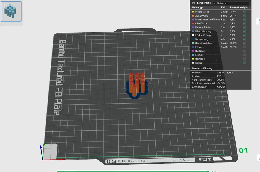Toggle Innere massive Füllung visibility checkbox
The width and height of the screenshot is (260, 172).
pyautogui.click(x=244, y=20)
